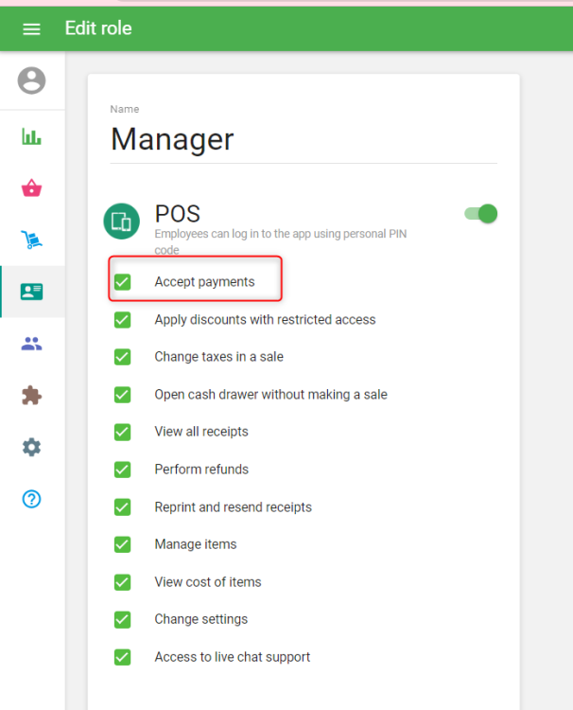This screenshot has height=710, width=573.
Task: Click the POS devices icon
Action: coord(121,222)
